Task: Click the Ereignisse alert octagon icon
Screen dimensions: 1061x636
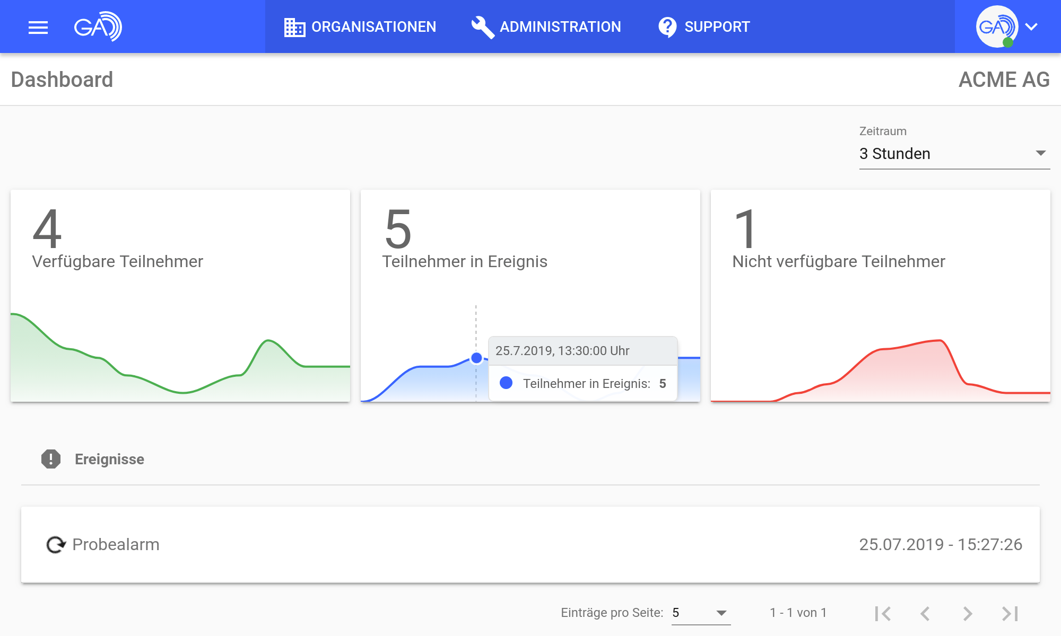Action: pos(51,459)
